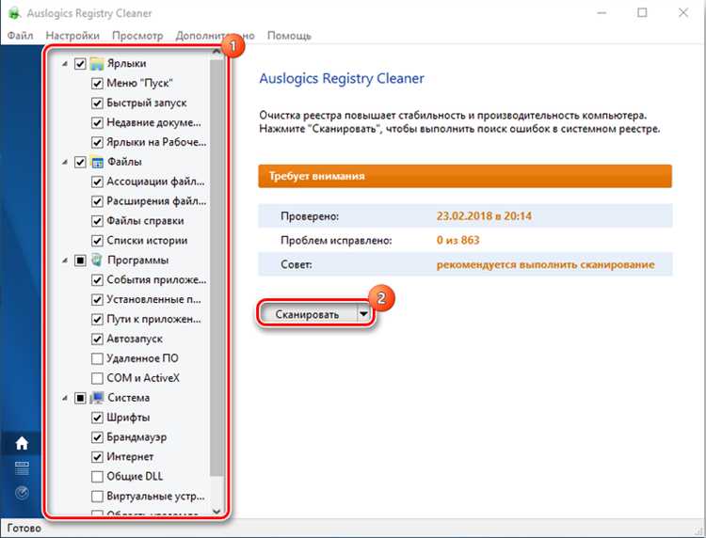Toggle the Система group checkbox
The width and height of the screenshot is (706, 538).
click(80, 398)
